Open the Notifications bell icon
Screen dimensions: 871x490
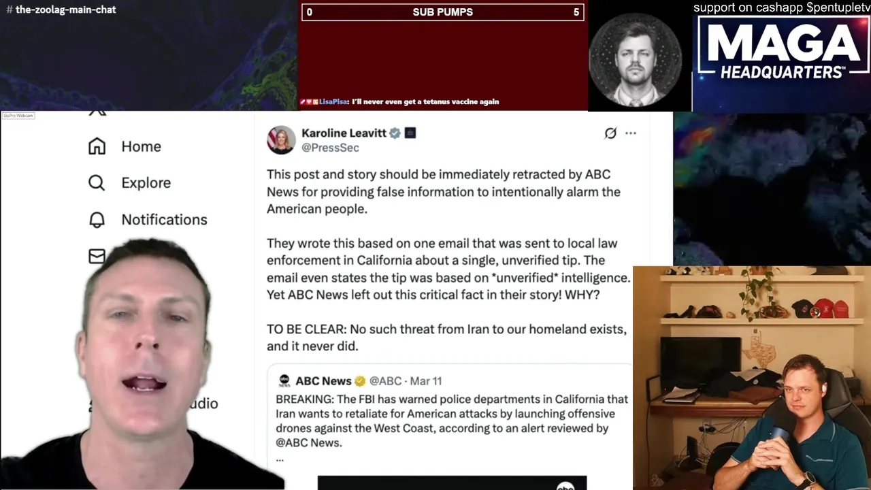pyautogui.click(x=97, y=219)
